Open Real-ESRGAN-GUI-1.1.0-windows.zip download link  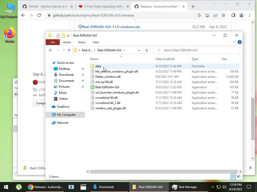point(111,27)
